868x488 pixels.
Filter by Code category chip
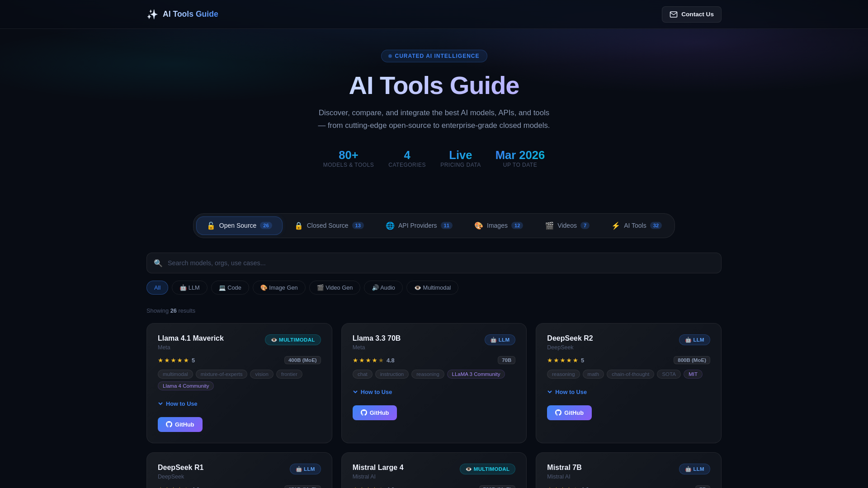230,288
